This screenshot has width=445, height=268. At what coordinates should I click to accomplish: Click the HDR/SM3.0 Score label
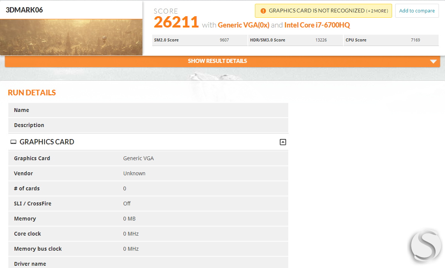pos(267,40)
